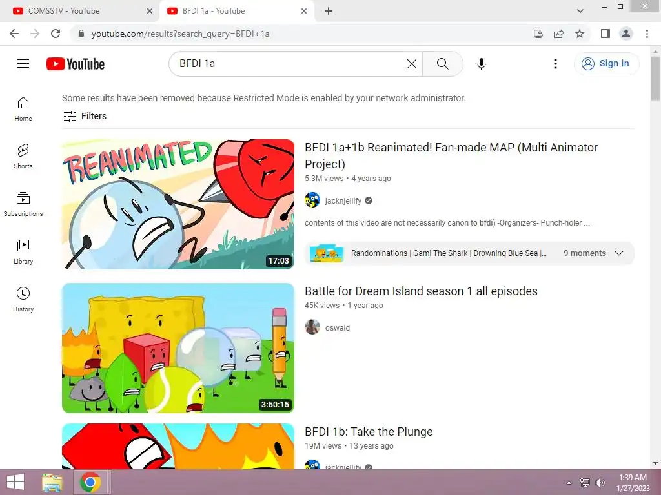661x495 pixels.
Task: Open Chrome's three-dot menu
Action: pos(647,34)
